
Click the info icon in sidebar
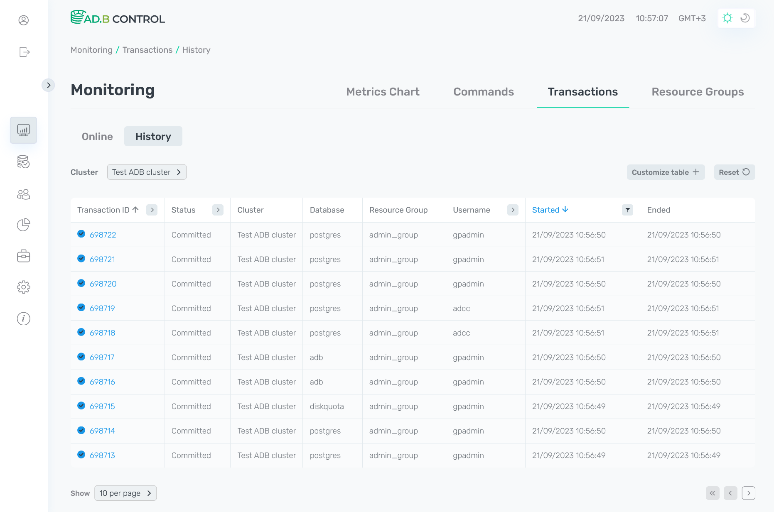click(x=23, y=318)
